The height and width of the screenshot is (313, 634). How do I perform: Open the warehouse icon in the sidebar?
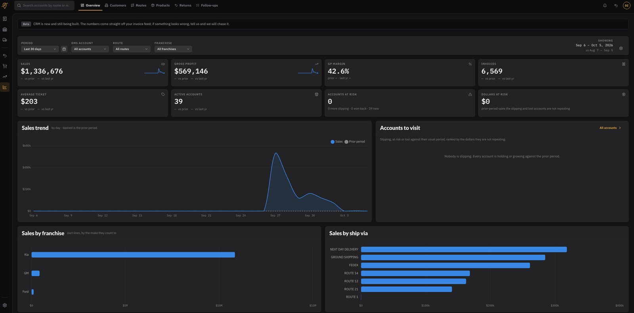coord(5,29)
